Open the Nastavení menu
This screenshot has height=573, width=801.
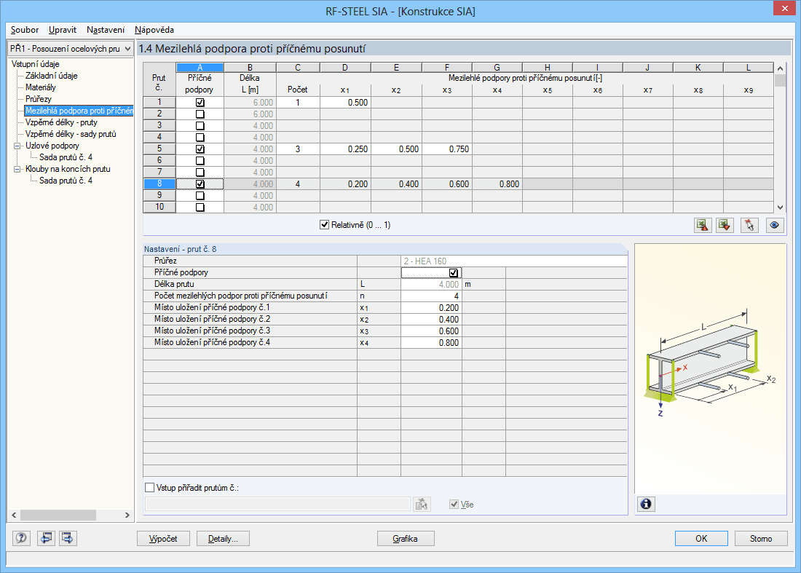click(x=106, y=30)
